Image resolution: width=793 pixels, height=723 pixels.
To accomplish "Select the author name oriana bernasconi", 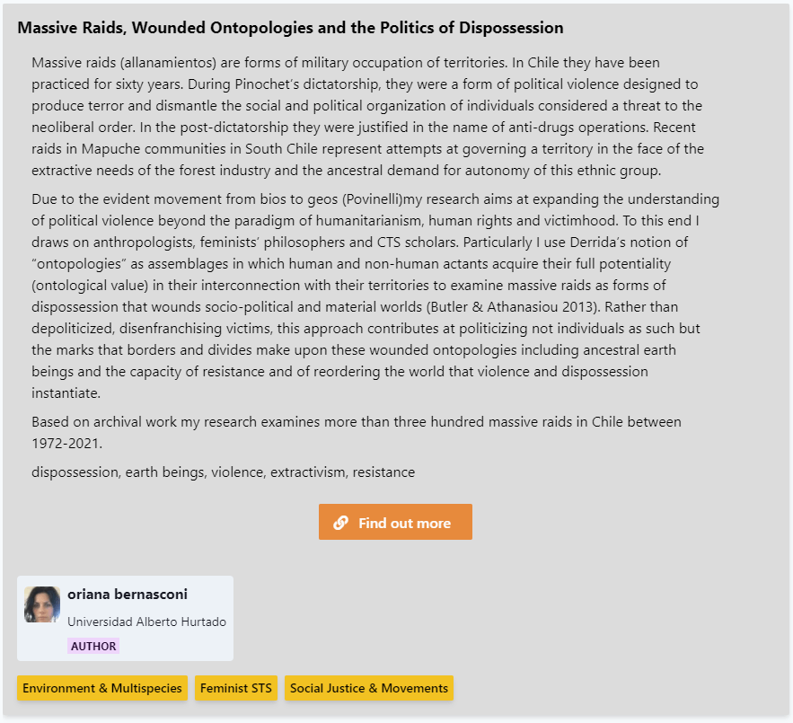I will [128, 595].
